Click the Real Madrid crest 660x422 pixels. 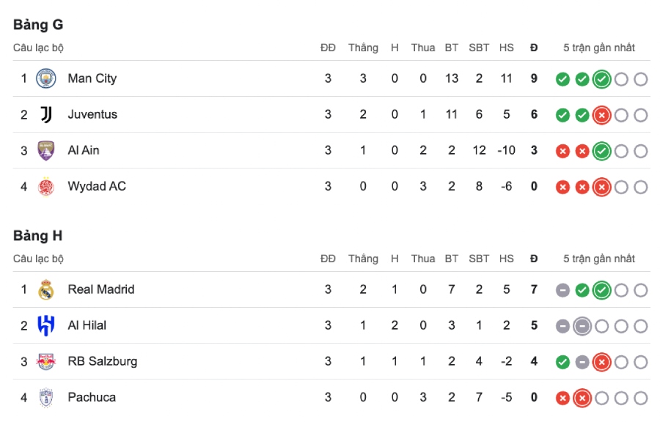46,289
